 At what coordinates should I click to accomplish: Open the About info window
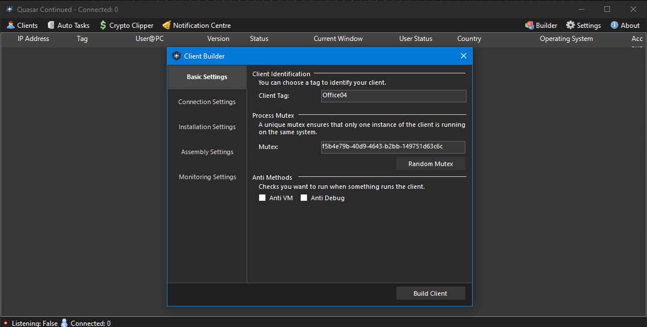click(x=625, y=25)
